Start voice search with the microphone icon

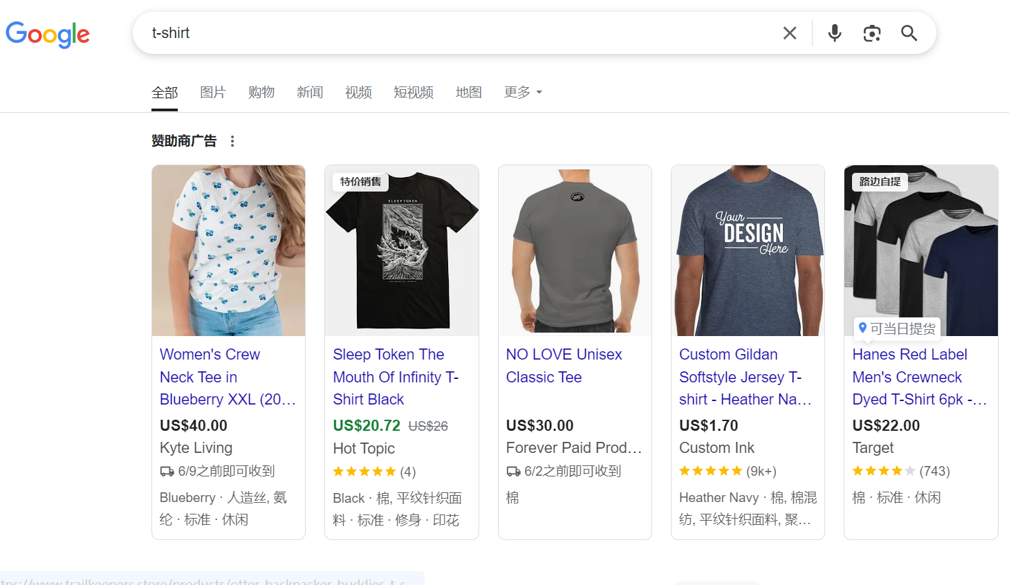835,33
